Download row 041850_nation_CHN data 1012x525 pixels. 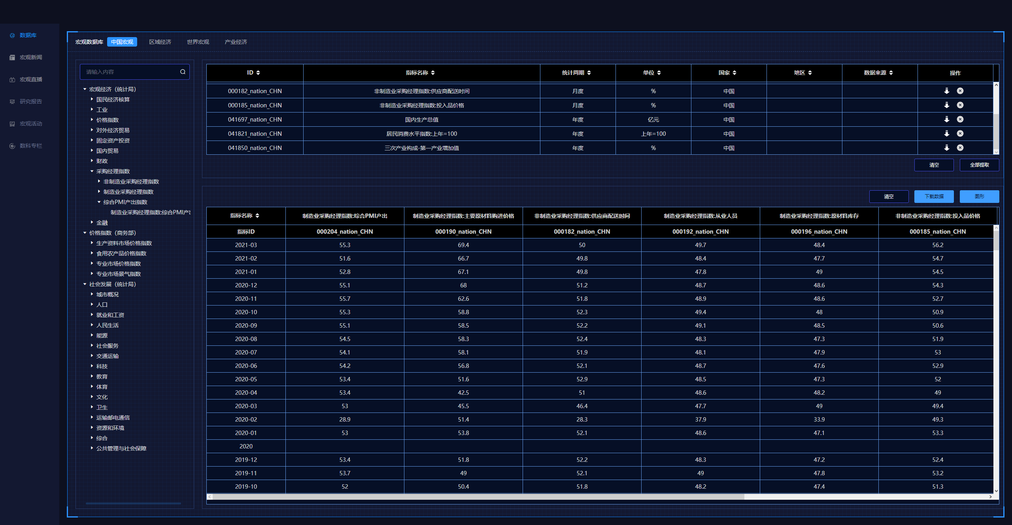point(947,148)
